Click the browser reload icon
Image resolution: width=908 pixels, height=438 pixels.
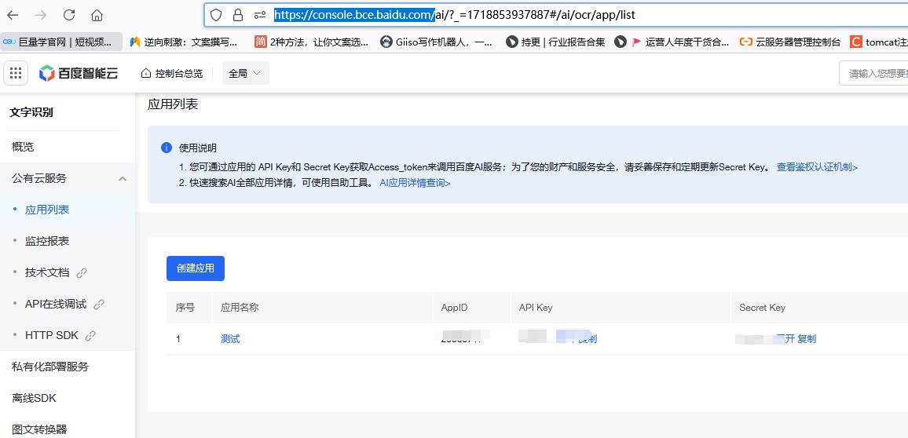pyautogui.click(x=69, y=15)
